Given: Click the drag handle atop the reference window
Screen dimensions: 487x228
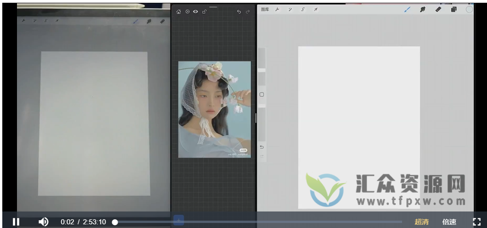Looking at the screenshot, I should 213,7.
